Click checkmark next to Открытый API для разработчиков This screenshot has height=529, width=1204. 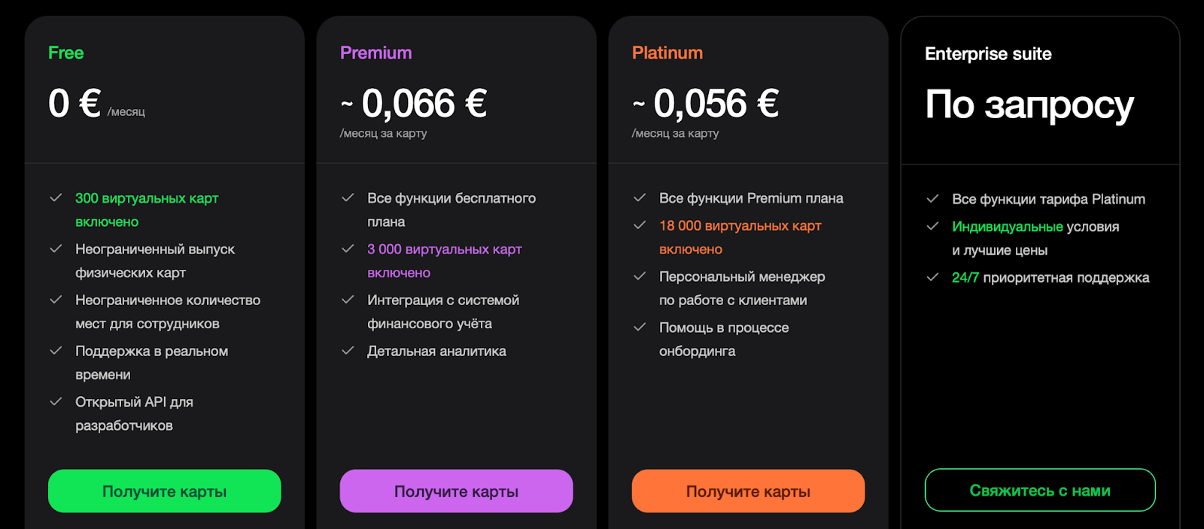[56, 401]
